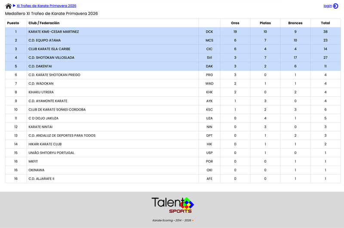Select the C.D. EQUIPO ATAMA club name
The image size is (344, 228).
click(45, 40)
